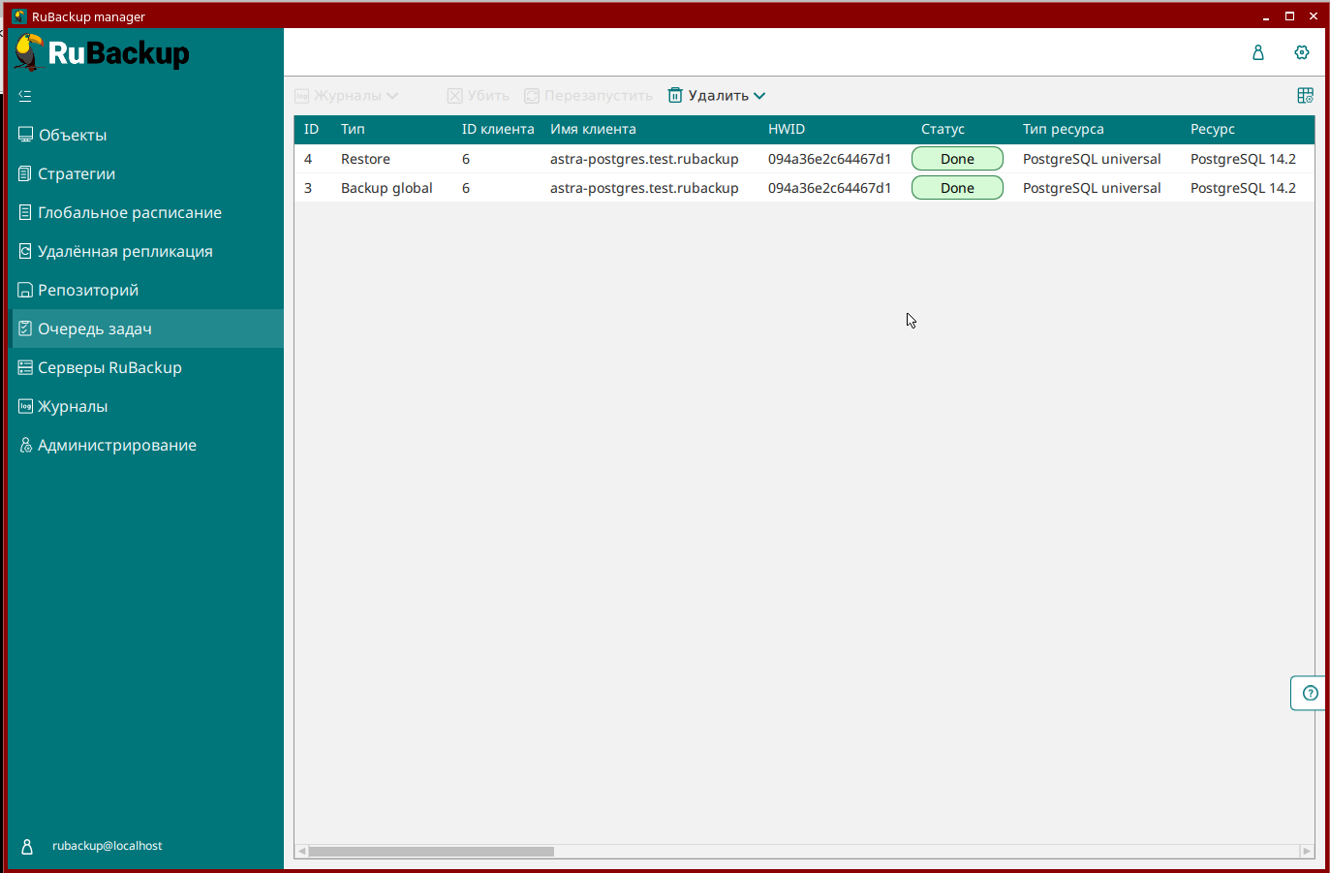
Task: Select the Backup global task row
Action: pyautogui.click(x=804, y=188)
